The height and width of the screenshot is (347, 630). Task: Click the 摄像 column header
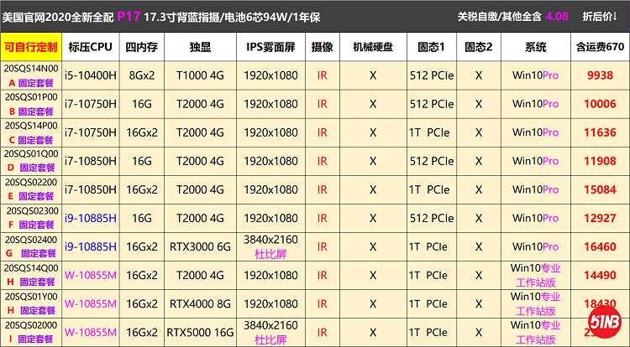(x=322, y=46)
